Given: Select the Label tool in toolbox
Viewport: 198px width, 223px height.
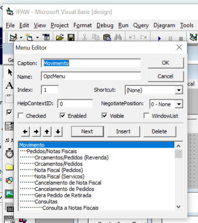Looking at the screenshot, I should click(9, 85).
